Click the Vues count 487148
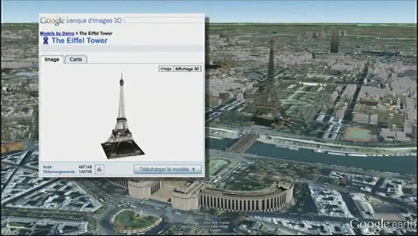 coord(85,167)
